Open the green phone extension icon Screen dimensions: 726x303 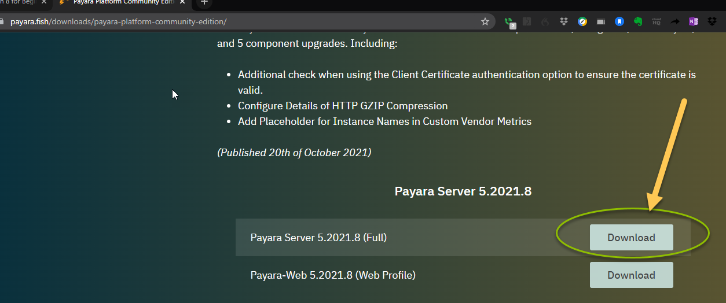pos(509,22)
